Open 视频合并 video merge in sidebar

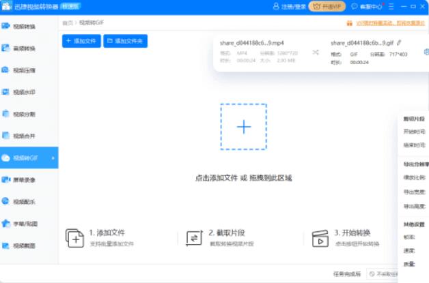pos(29,136)
